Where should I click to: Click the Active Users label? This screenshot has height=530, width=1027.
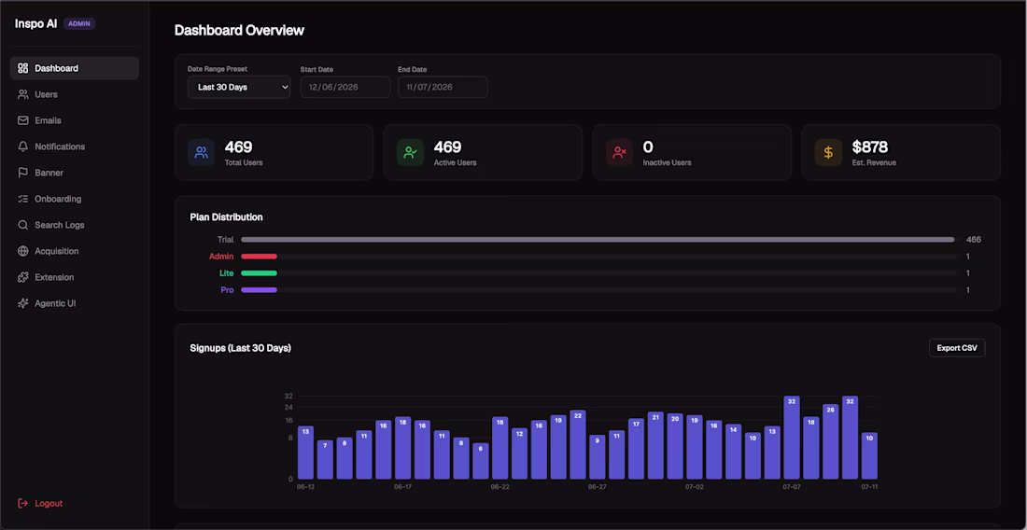pyautogui.click(x=456, y=162)
